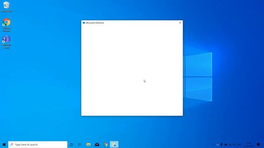Click the OneDrive cloud icon in title bar
Viewport: 264px width, 148px height.
(x=84, y=23)
